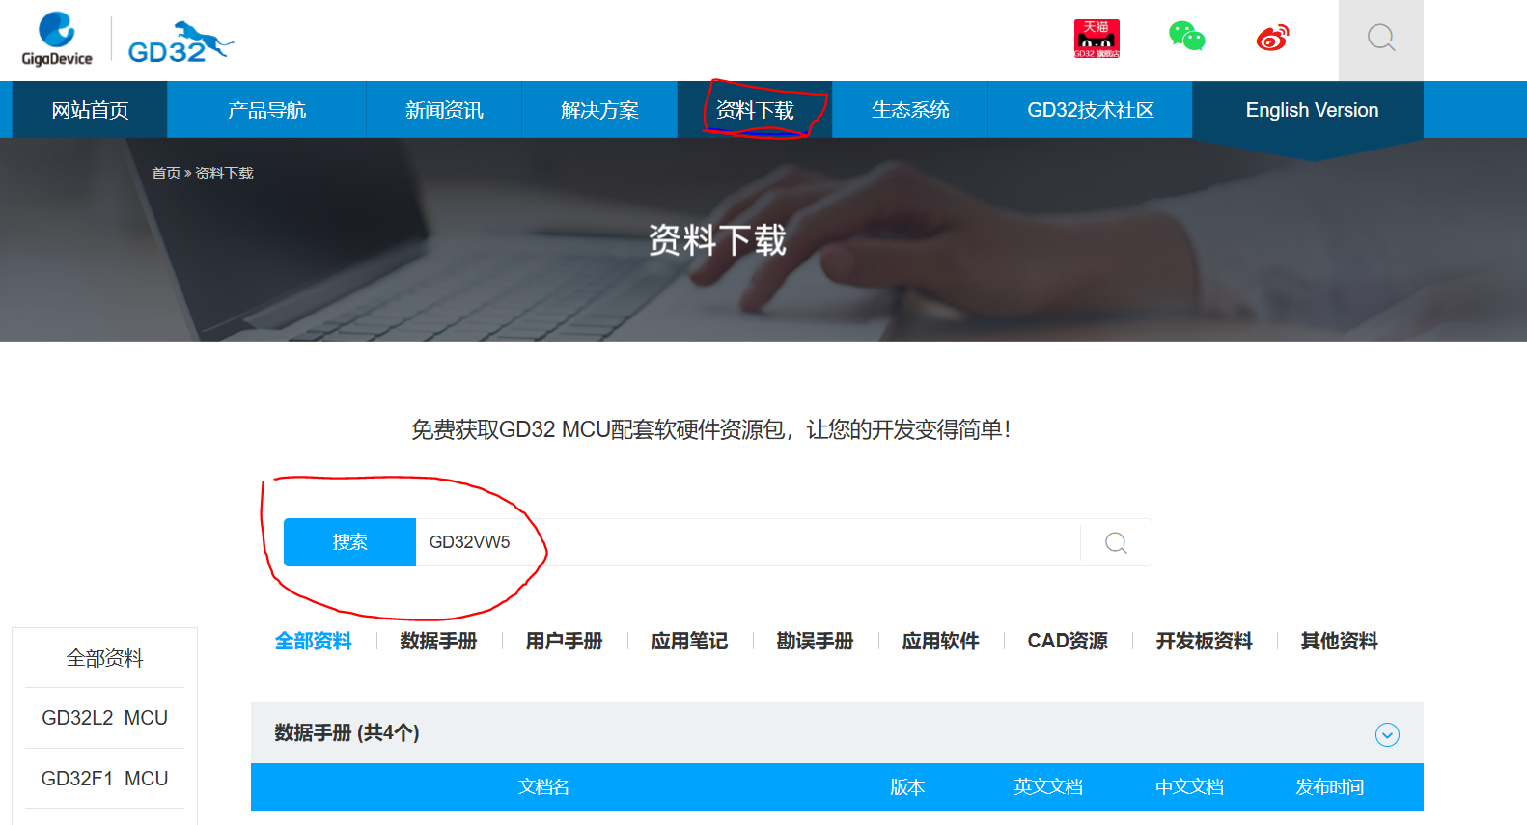Collapse the 数据手册 section with chevron
The width and height of the screenshot is (1527, 825).
tap(1387, 734)
